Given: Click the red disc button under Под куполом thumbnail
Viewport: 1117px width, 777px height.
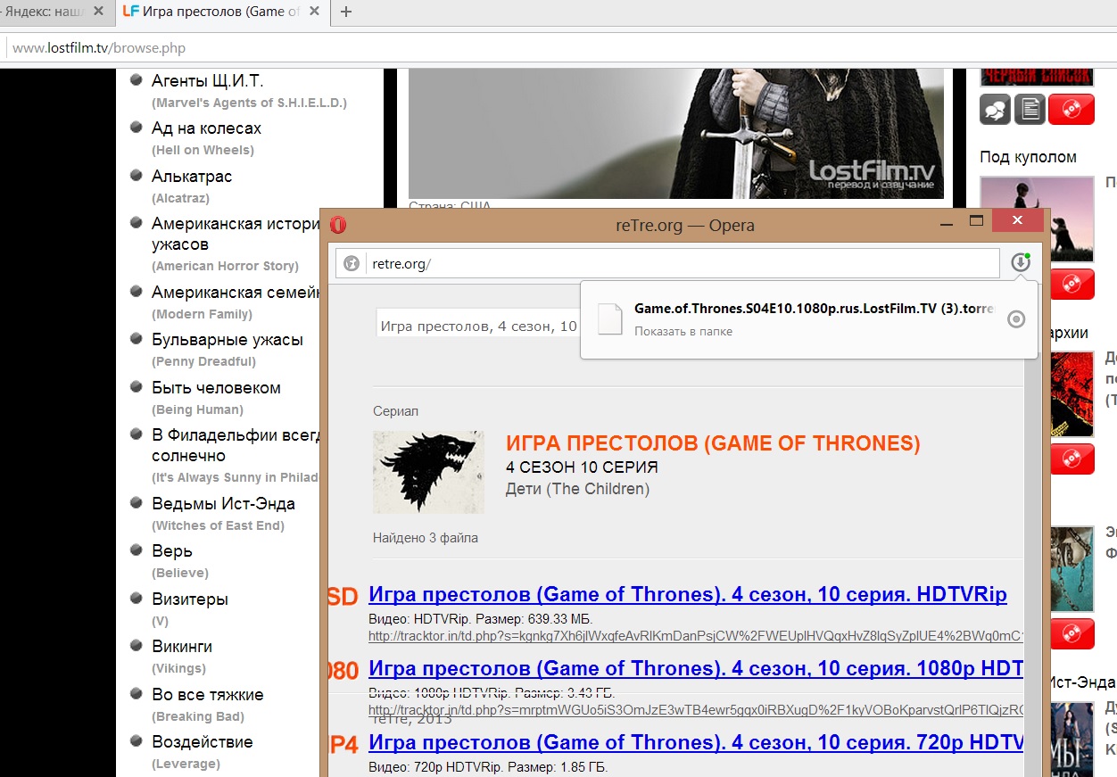Looking at the screenshot, I should pos(1071,285).
